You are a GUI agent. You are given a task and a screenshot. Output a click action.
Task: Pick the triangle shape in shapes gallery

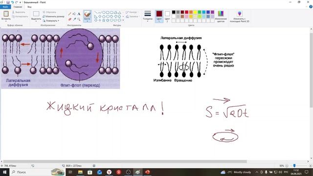point(119,12)
